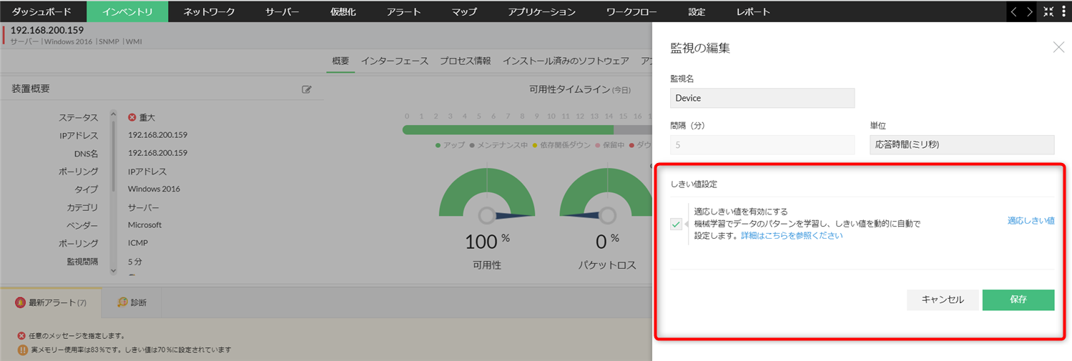The width and height of the screenshot is (1072, 361).
Task: Click the device title 192.168.200.159
Action: [47, 30]
